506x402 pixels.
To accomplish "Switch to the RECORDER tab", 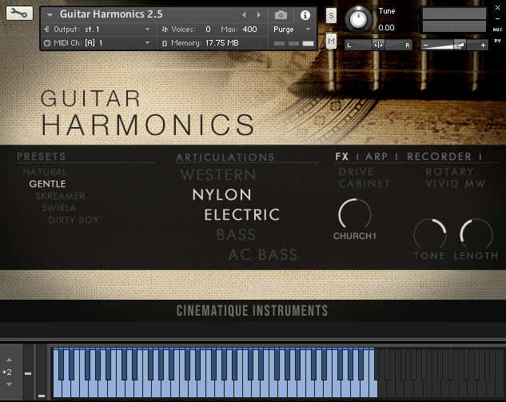I will click(439, 157).
